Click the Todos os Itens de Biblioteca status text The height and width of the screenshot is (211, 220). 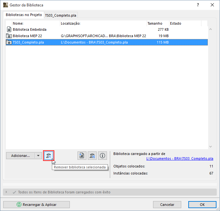tap(64, 192)
